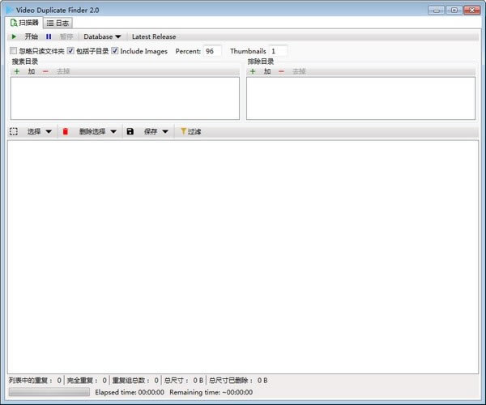Click the 排除目录 section label

(x=261, y=62)
